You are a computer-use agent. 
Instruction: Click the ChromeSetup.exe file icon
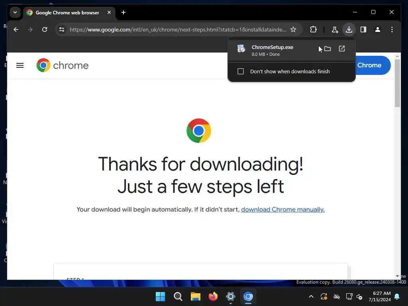click(x=241, y=49)
